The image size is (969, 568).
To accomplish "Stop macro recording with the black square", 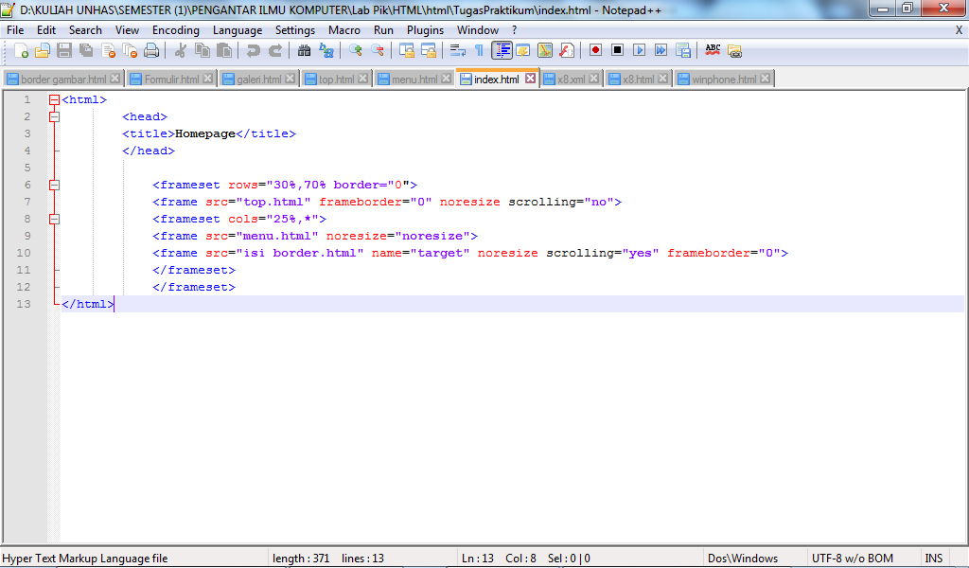I will click(x=617, y=51).
